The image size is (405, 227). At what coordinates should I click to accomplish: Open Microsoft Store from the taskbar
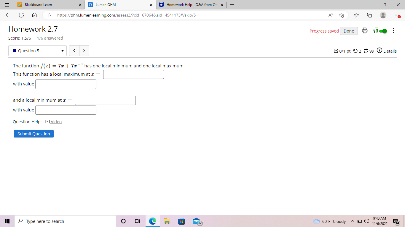tap(181, 221)
